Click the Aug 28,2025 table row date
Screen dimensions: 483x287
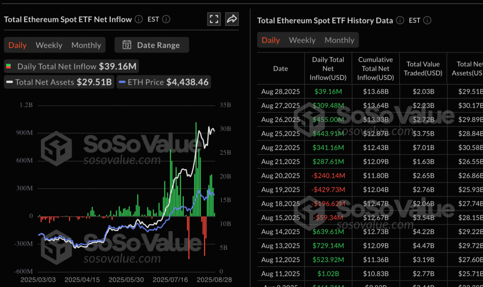click(x=280, y=92)
